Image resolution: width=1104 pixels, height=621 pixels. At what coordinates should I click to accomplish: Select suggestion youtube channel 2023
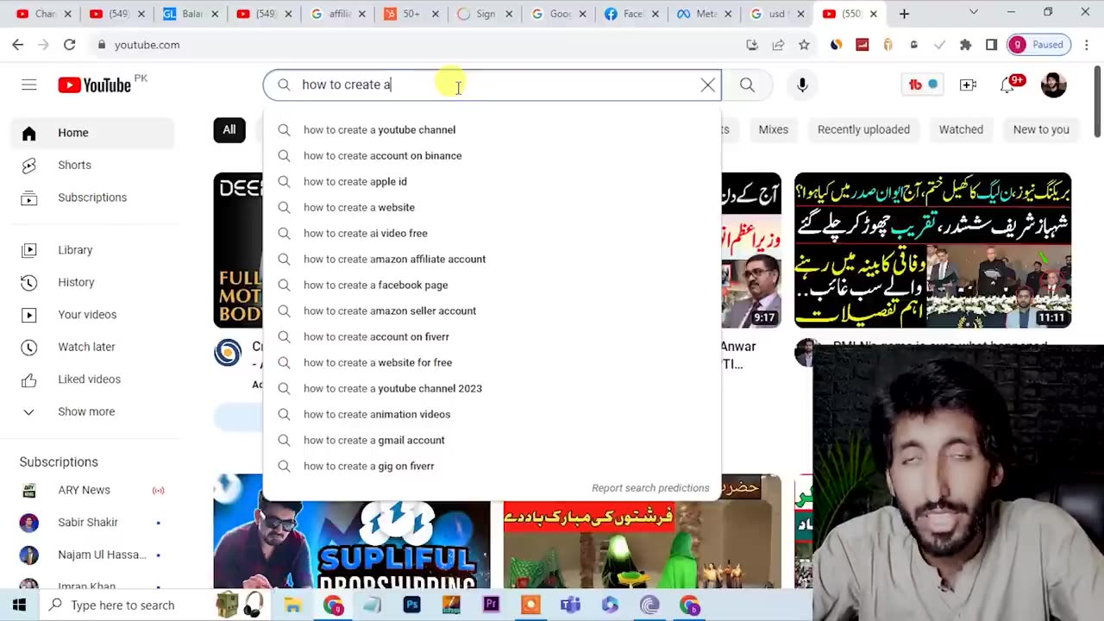tap(492, 388)
